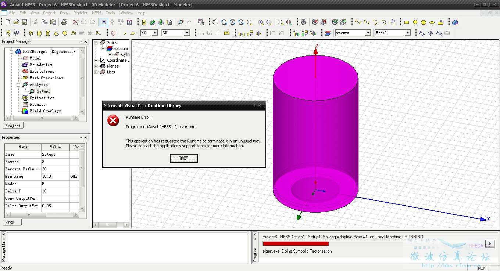The width and height of the screenshot is (500, 271).
Task: Select the Draw Regular Polygon tool
Action: tap(424, 22)
